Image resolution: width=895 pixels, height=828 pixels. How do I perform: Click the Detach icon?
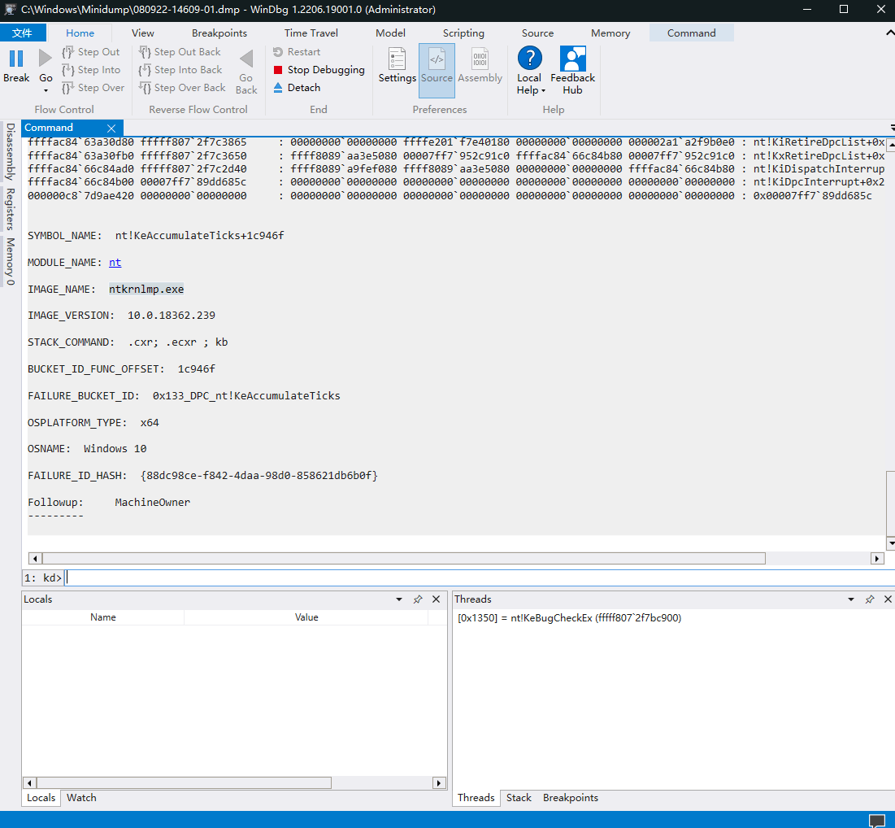pyautogui.click(x=278, y=88)
